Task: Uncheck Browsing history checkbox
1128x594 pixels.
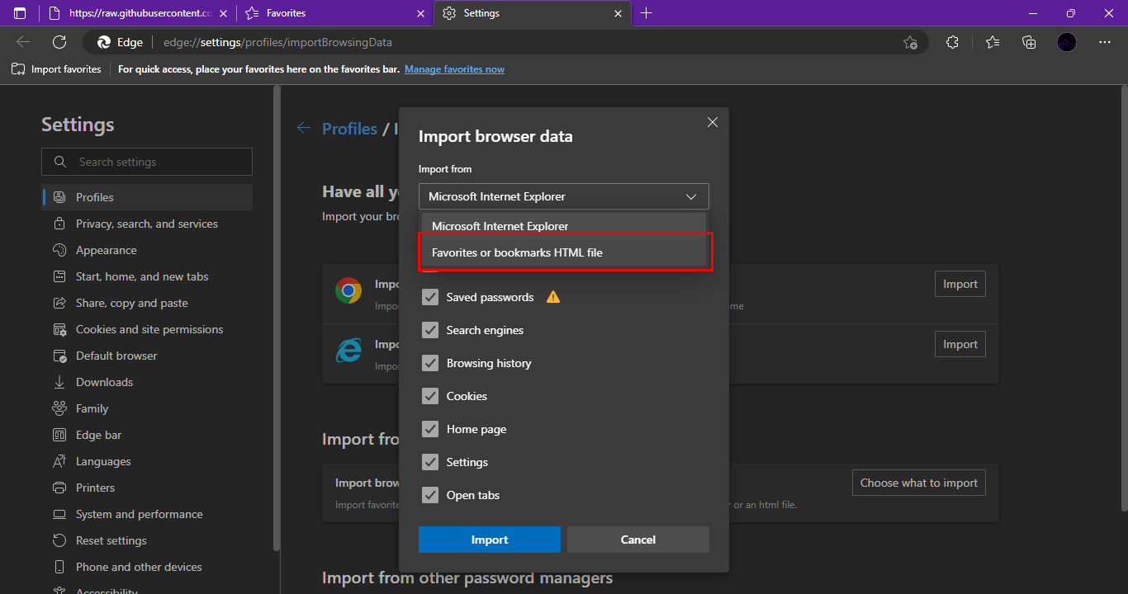Action: [x=430, y=363]
